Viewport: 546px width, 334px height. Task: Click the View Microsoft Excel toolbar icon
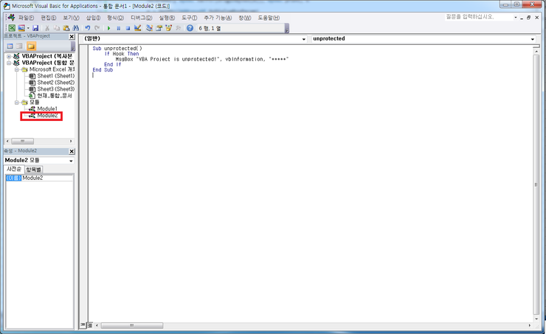click(11, 28)
